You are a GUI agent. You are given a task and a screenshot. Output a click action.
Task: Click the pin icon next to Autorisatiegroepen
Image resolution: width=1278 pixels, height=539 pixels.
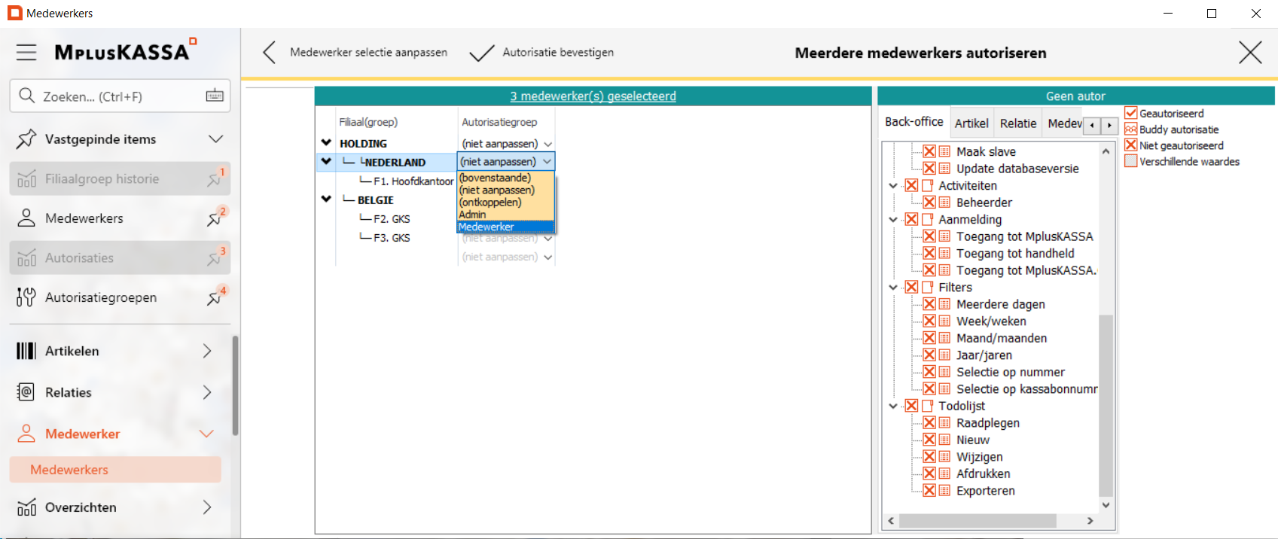pyautogui.click(x=215, y=297)
